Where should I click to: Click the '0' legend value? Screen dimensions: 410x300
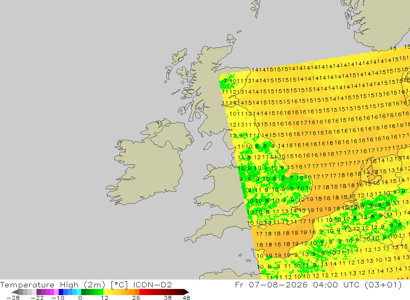80,298
